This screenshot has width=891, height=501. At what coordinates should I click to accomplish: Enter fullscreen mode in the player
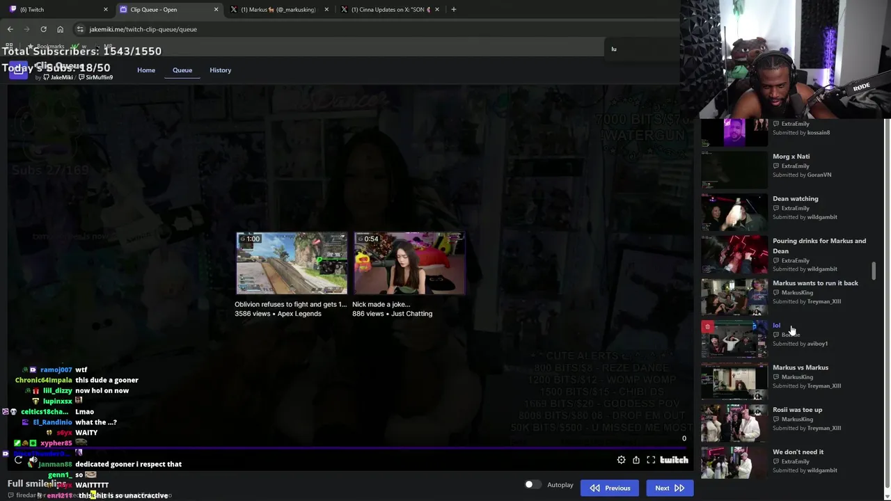651,460
